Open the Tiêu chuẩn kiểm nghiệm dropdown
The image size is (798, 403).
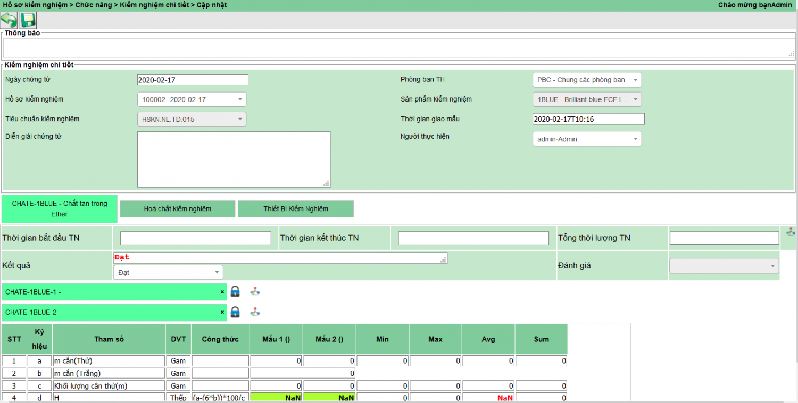pyautogui.click(x=192, y=119)
